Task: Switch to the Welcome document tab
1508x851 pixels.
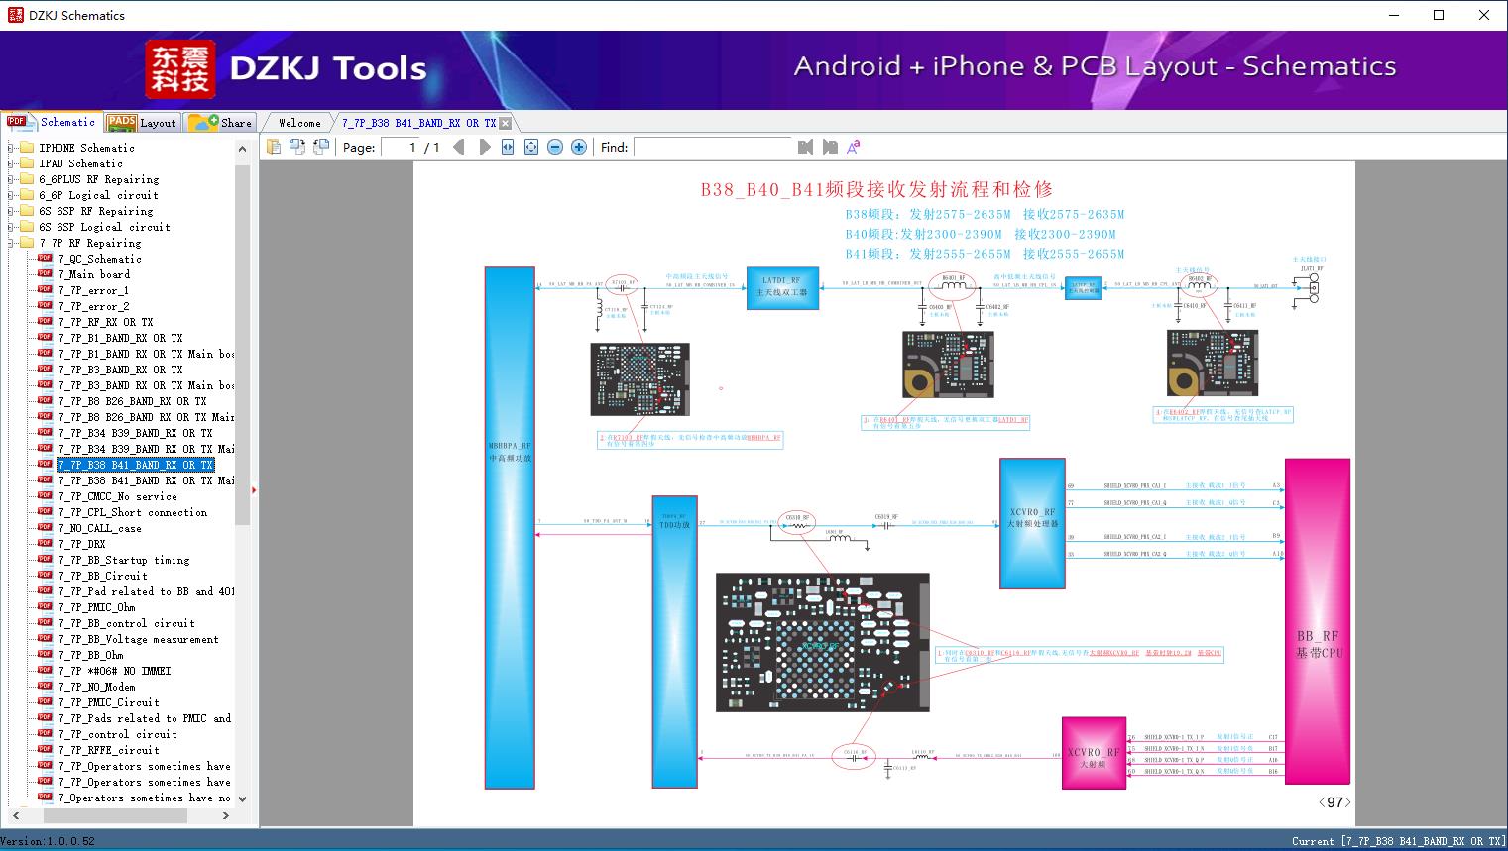Action: pos(299,123)
